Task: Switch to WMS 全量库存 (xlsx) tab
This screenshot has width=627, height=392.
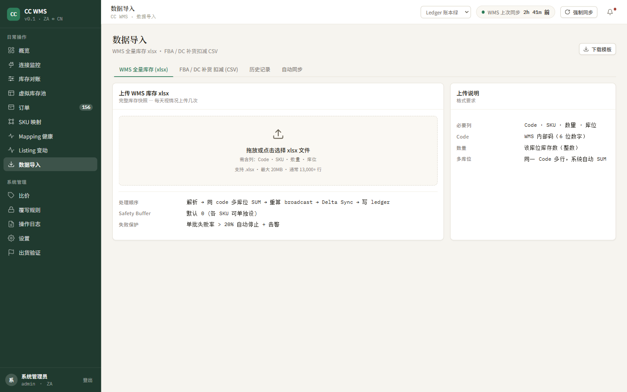Action: pyautogui.click(x=144, y=70)
